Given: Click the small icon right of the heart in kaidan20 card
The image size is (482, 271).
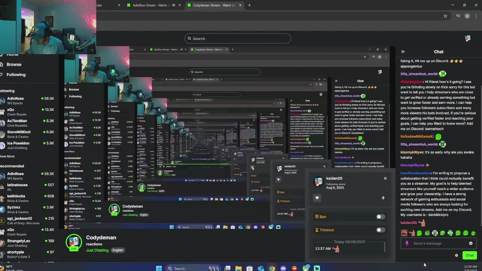Looking at the screenshot, I should click(x=383, y=198).
